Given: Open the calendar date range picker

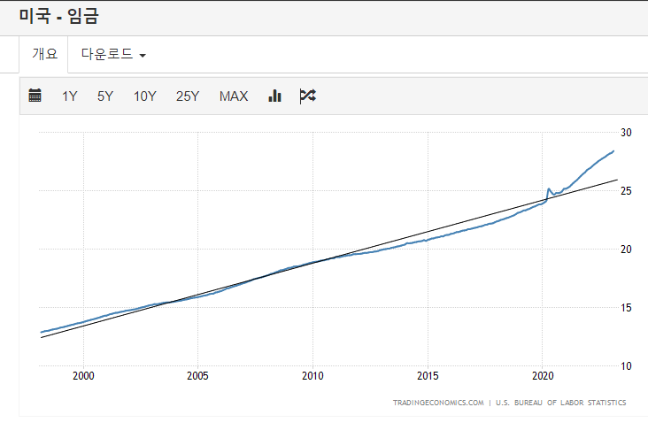Looking at the screenshot, I should tap(35, 96).
